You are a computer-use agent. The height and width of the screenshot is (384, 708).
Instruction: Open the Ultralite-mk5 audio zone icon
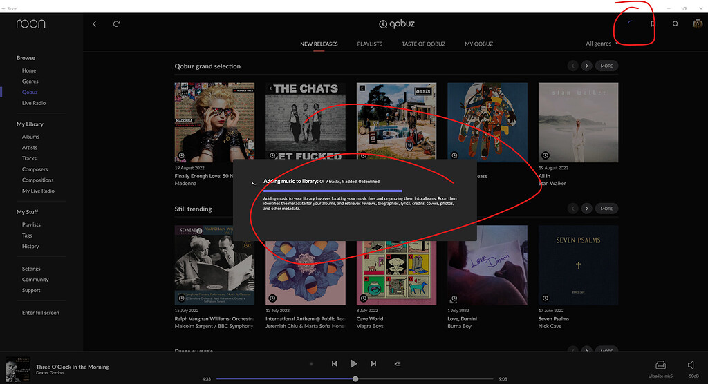tap(660, 365)
